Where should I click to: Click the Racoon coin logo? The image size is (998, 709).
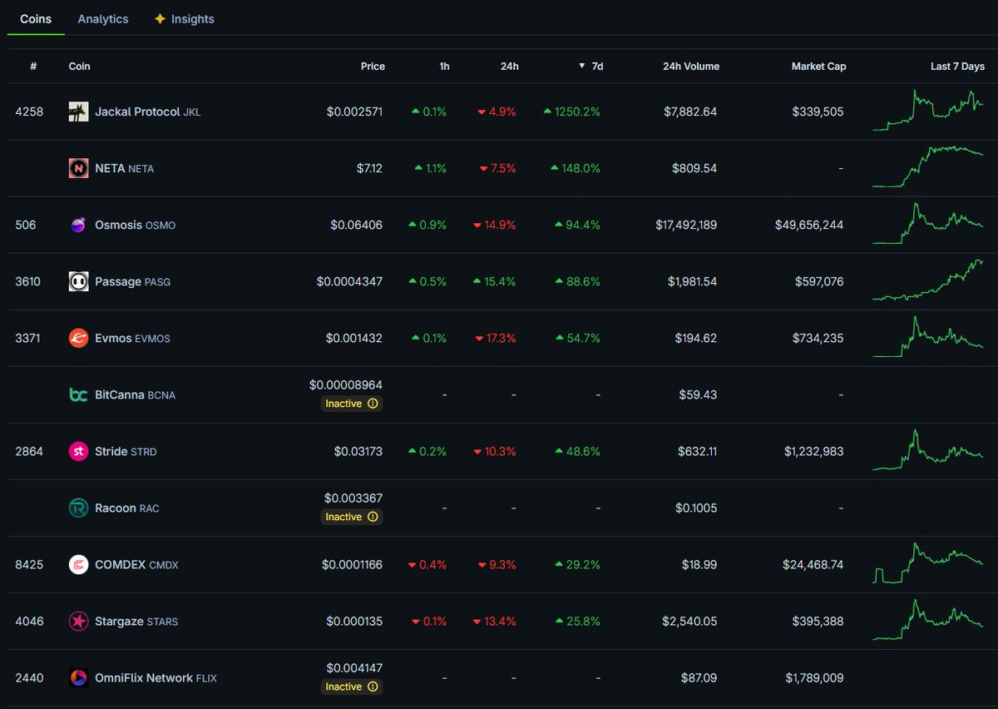[78, 508]
